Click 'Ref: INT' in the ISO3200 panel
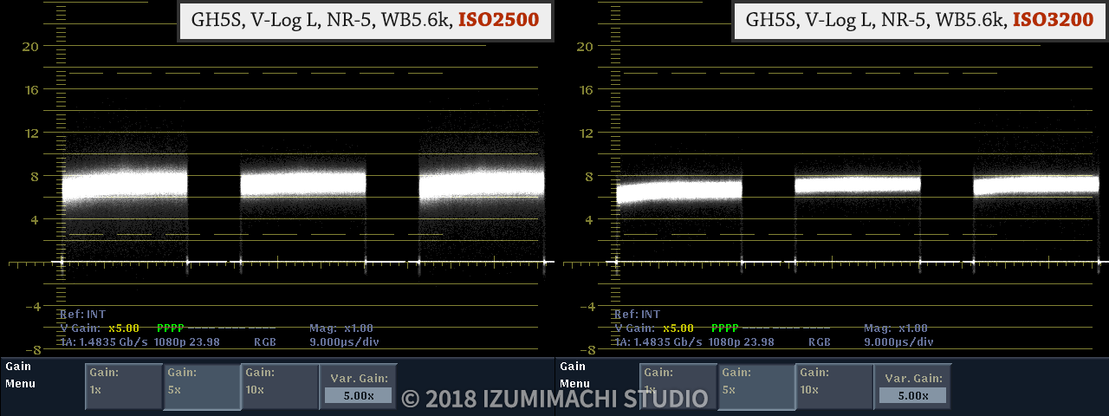The image size is (1109, 416). click(638, 314)
